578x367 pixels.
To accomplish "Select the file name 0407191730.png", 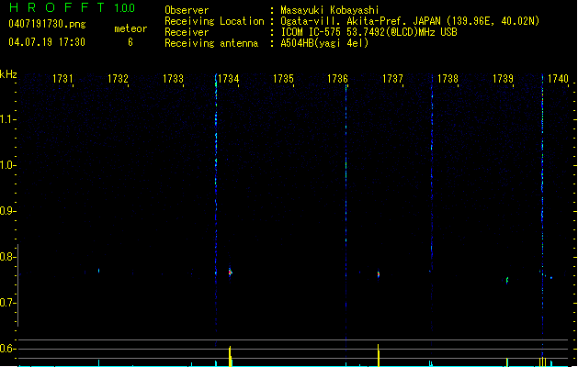I will (x=47, y=24).
